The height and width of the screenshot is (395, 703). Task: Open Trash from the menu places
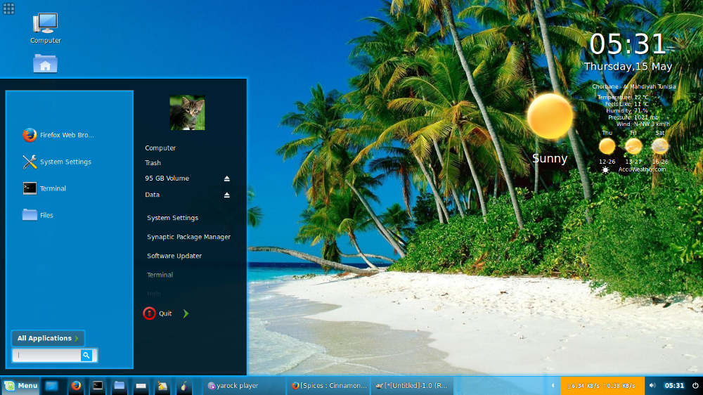(153, 163)
